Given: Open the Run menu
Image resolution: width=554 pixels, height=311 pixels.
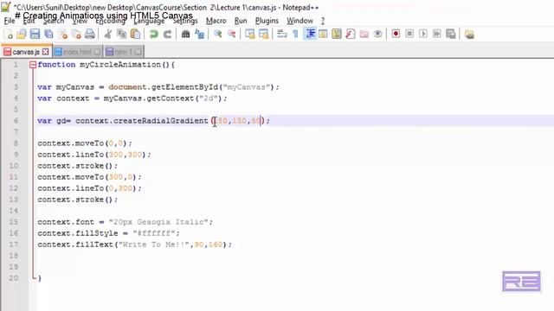Looking at the screenshot, I should point(241,21).
